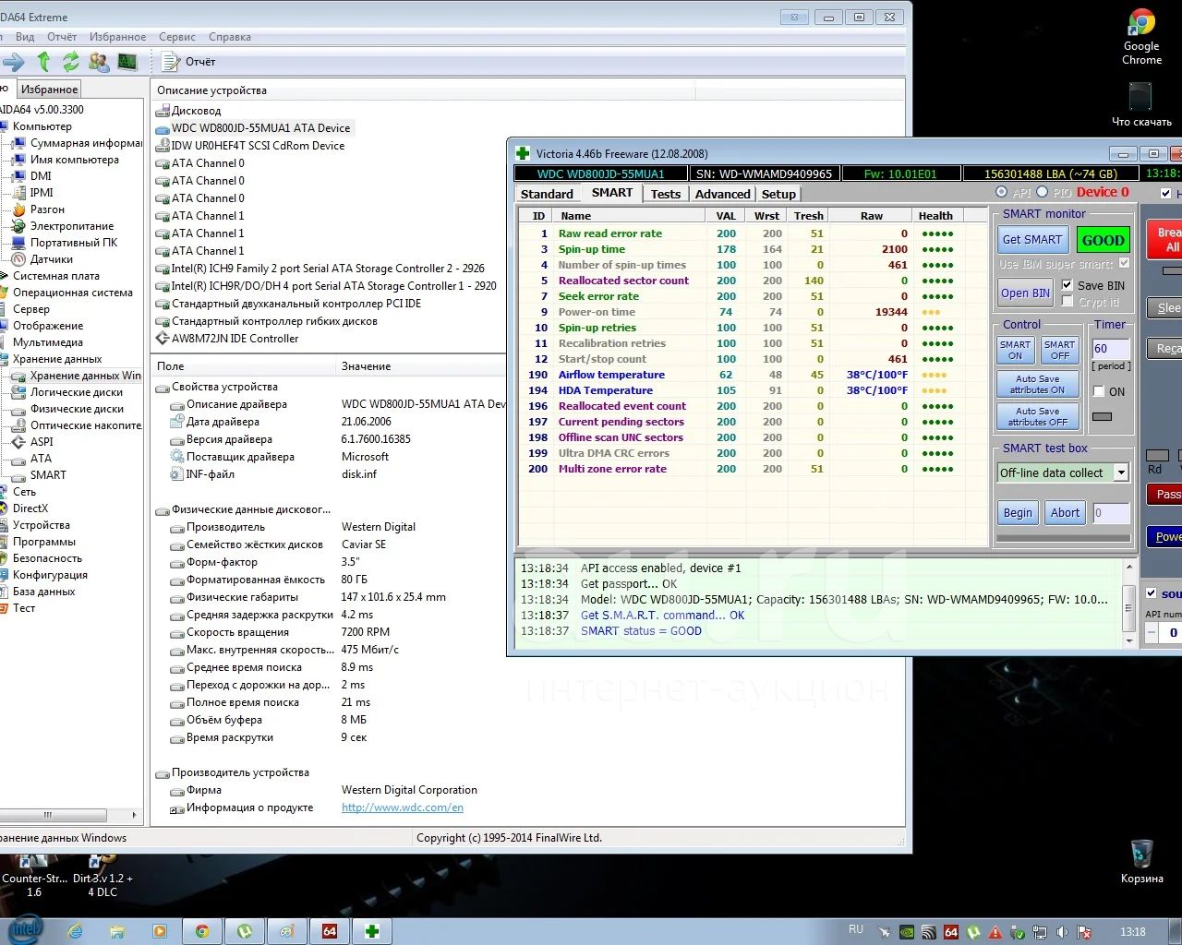Viewport: 1182px width, 945px height.
Task: Open the Вид menu in AIDA64
Action: [25, 37]
